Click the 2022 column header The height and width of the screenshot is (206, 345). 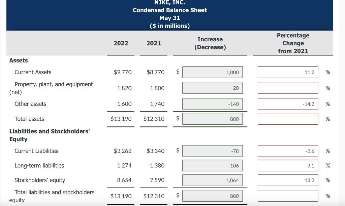click(x=121, y=43)
